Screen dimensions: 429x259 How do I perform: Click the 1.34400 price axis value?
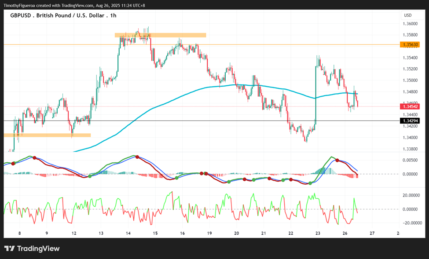tap(410, 115)
